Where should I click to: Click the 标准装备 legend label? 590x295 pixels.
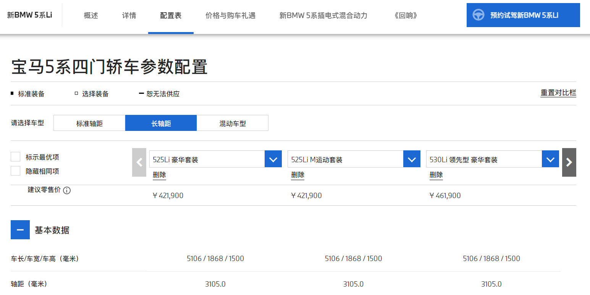(x=31, y=94)
